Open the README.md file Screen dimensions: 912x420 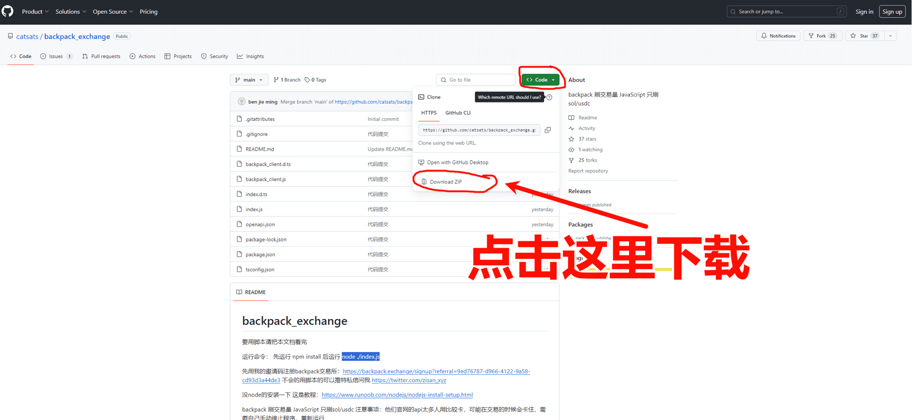(260, 149)
